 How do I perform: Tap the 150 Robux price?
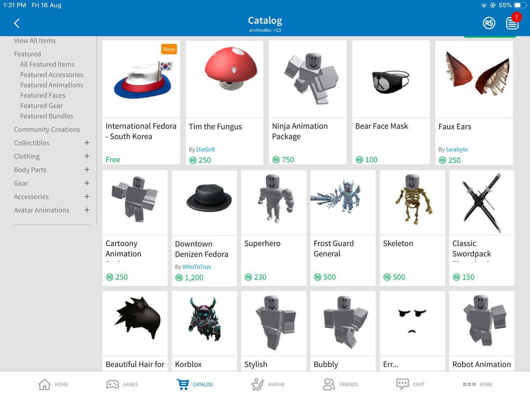coord(464,277)
